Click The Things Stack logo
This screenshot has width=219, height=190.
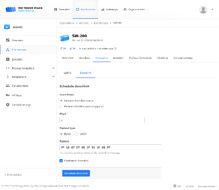coord(24,9)
